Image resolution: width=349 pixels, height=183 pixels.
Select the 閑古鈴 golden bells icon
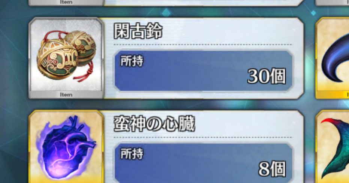click(66, 55)
